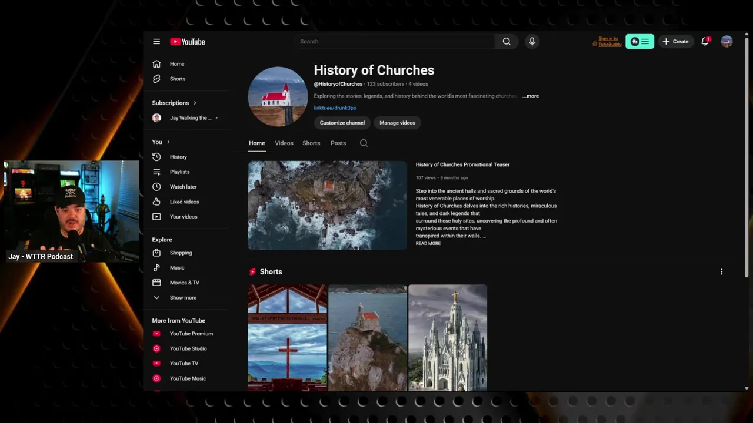Activate voice search microphone
The image size is (753, 423).
pyautogui.click(x=532, y=41)
